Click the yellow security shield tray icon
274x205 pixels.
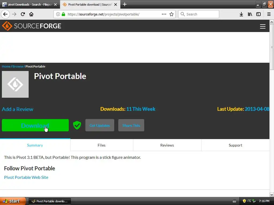(244, 201)
